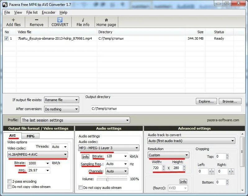The width and height of the screenshot is (248, 196).
Task: Increase Height with the up spinner
Action: tap(184, 166)
